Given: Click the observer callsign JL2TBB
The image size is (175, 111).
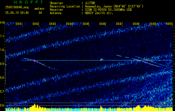Looking at the screenshot, I should coord(90,3).
